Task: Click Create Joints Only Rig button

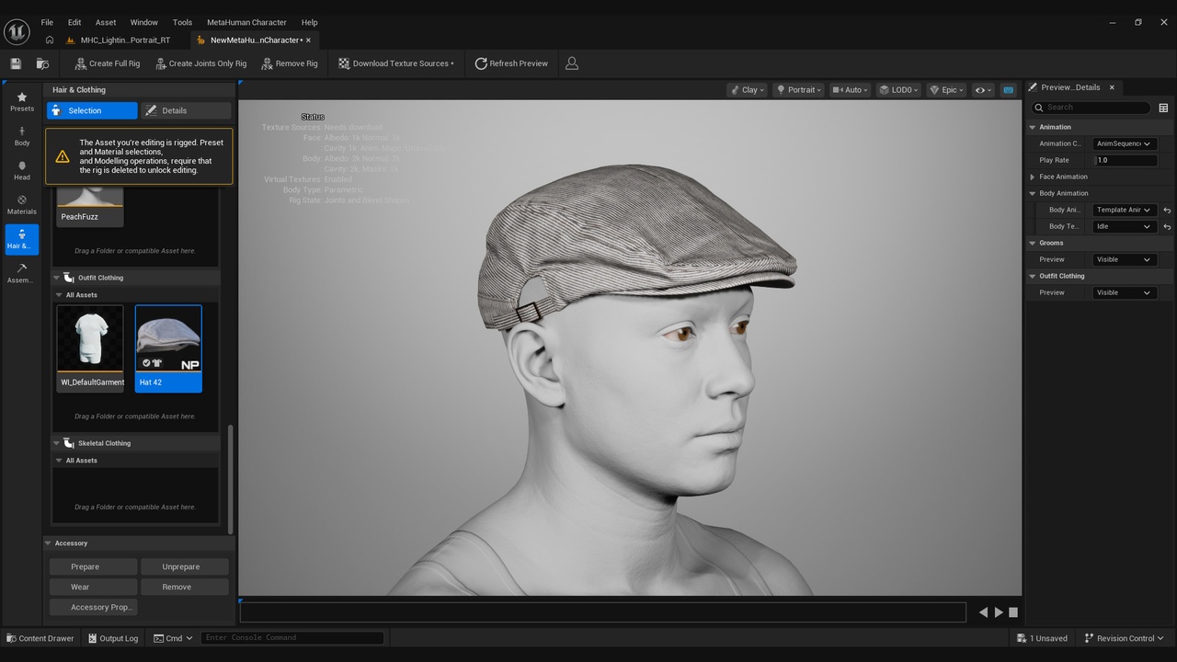Action: point(200,63)
